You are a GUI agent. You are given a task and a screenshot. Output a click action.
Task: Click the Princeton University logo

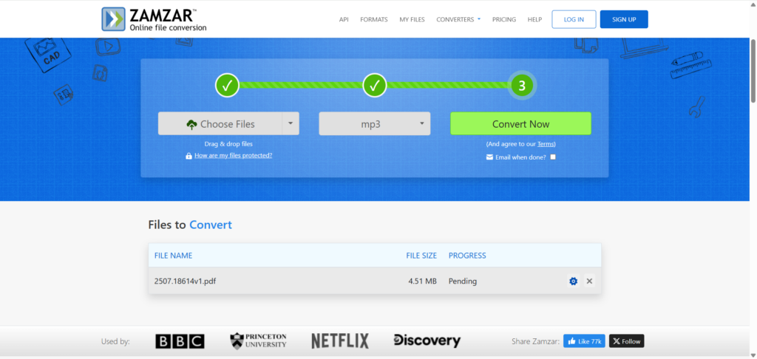tap(258, 341)
